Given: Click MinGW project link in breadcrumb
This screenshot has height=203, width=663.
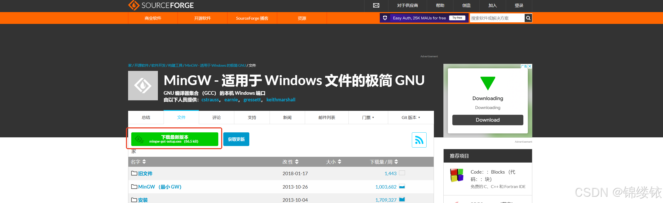Looking at the screenshot, I should (215, 65).
